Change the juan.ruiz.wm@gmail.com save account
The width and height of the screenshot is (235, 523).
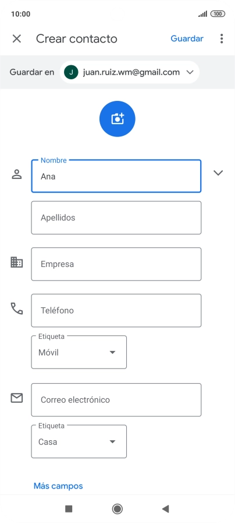click(130, 72)
